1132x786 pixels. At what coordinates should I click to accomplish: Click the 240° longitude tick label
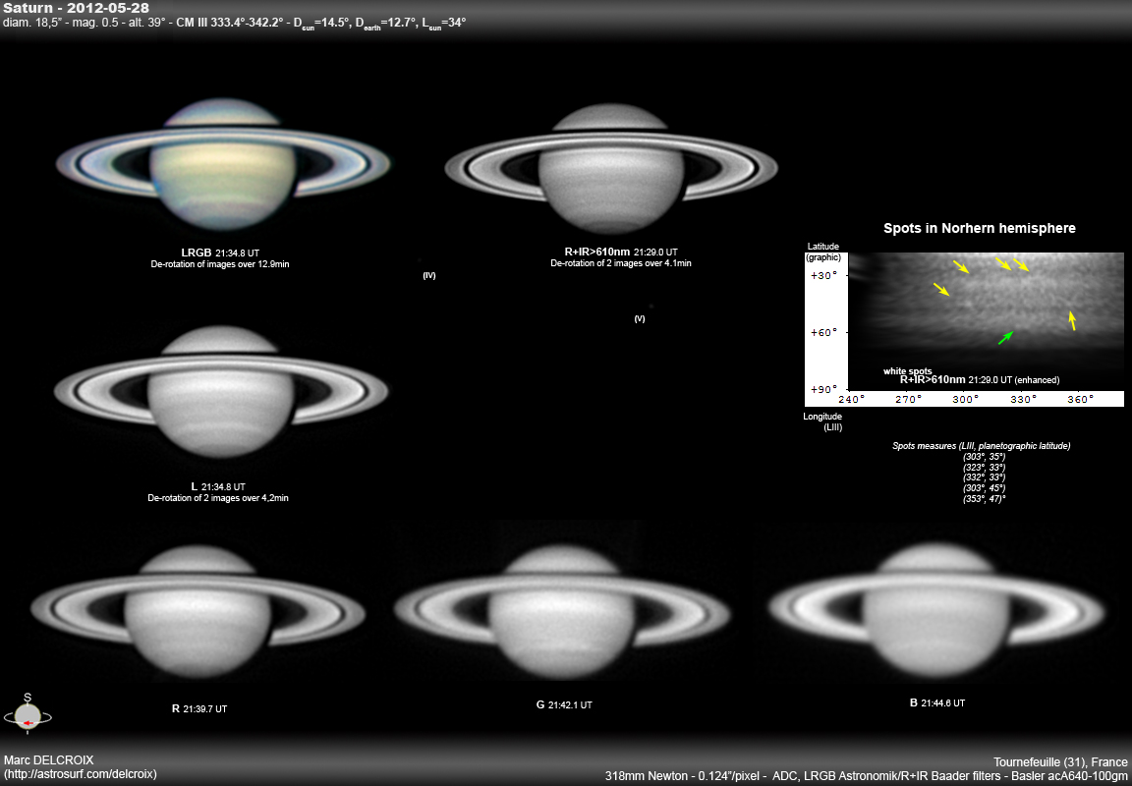pos(852,399)
